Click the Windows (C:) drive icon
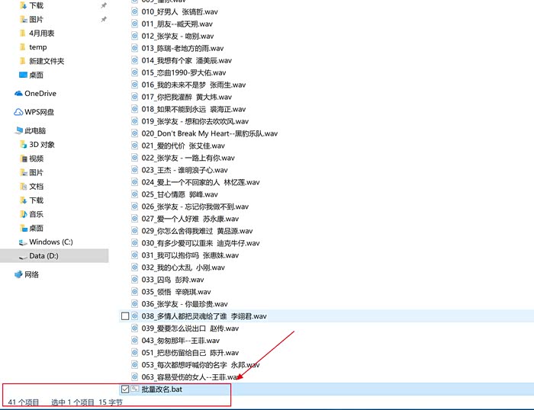 (23, 242)
